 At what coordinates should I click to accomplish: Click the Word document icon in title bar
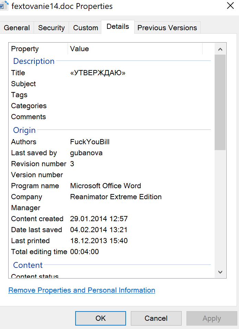(x=4, y=5)
